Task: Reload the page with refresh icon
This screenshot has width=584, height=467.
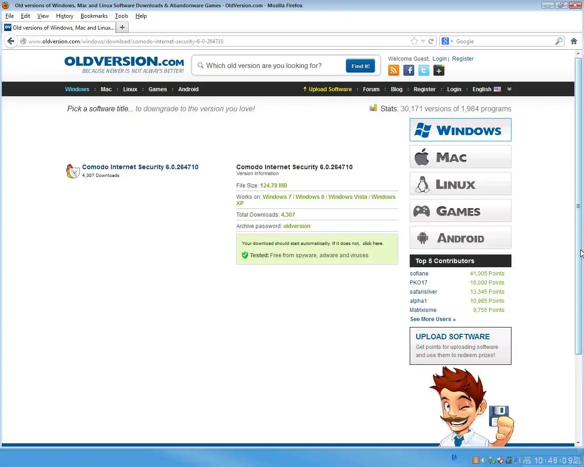Action: 431,41
